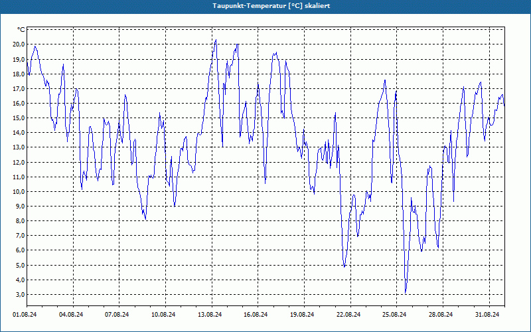Click the 19,0 y-axis label
531x332 pixels.
coord(19,59)
